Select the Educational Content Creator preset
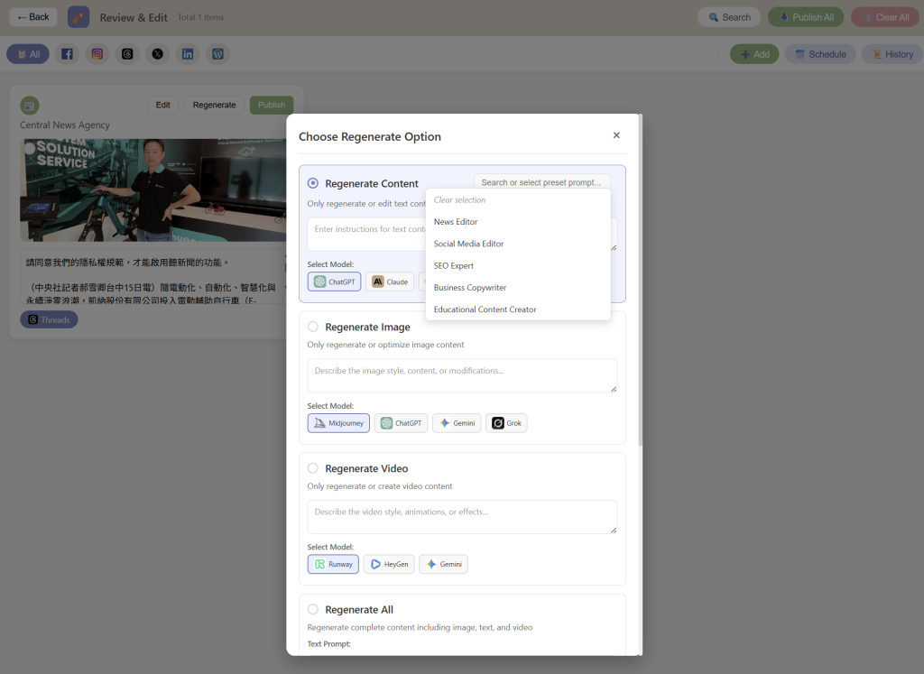 (485, 309)
